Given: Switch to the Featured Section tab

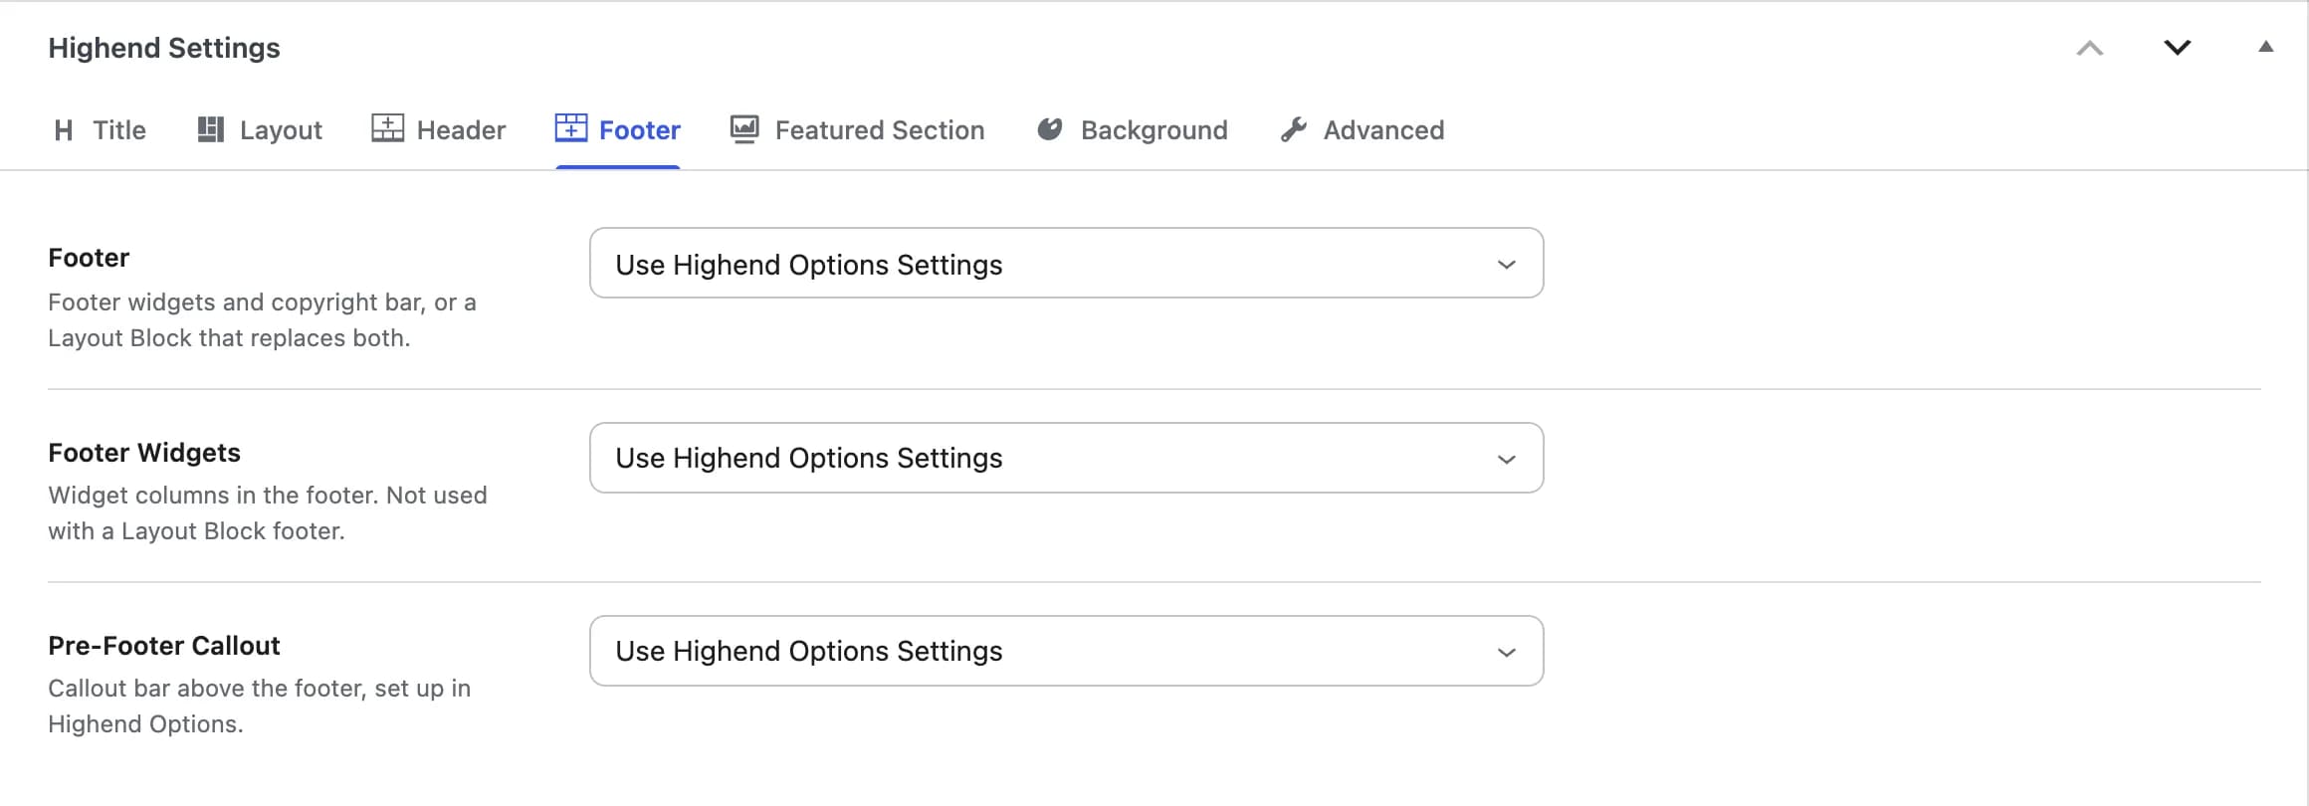Looking at the screenshot, I should [857, 130].
